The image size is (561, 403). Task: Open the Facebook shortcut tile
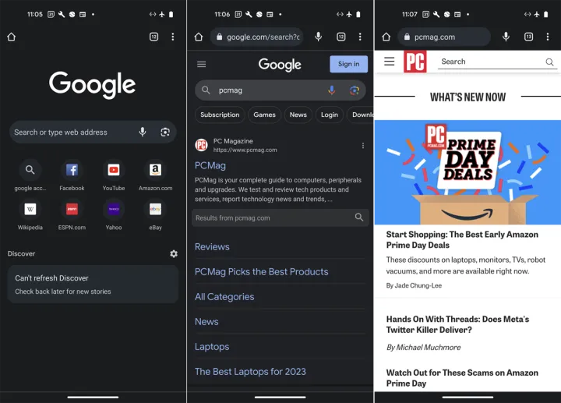(72, 170)
